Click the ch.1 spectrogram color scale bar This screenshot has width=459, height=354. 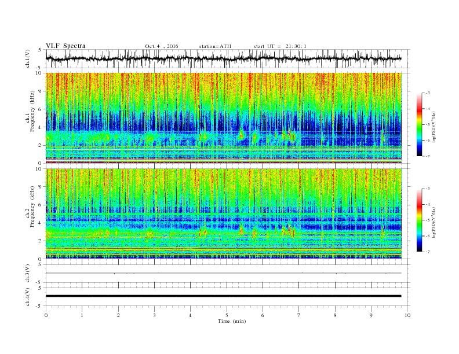(x=419, y=125)
